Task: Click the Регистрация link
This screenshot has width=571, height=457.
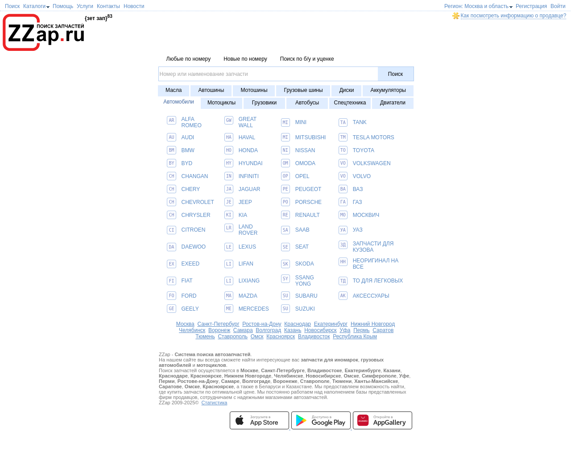Action: point(531,6)
